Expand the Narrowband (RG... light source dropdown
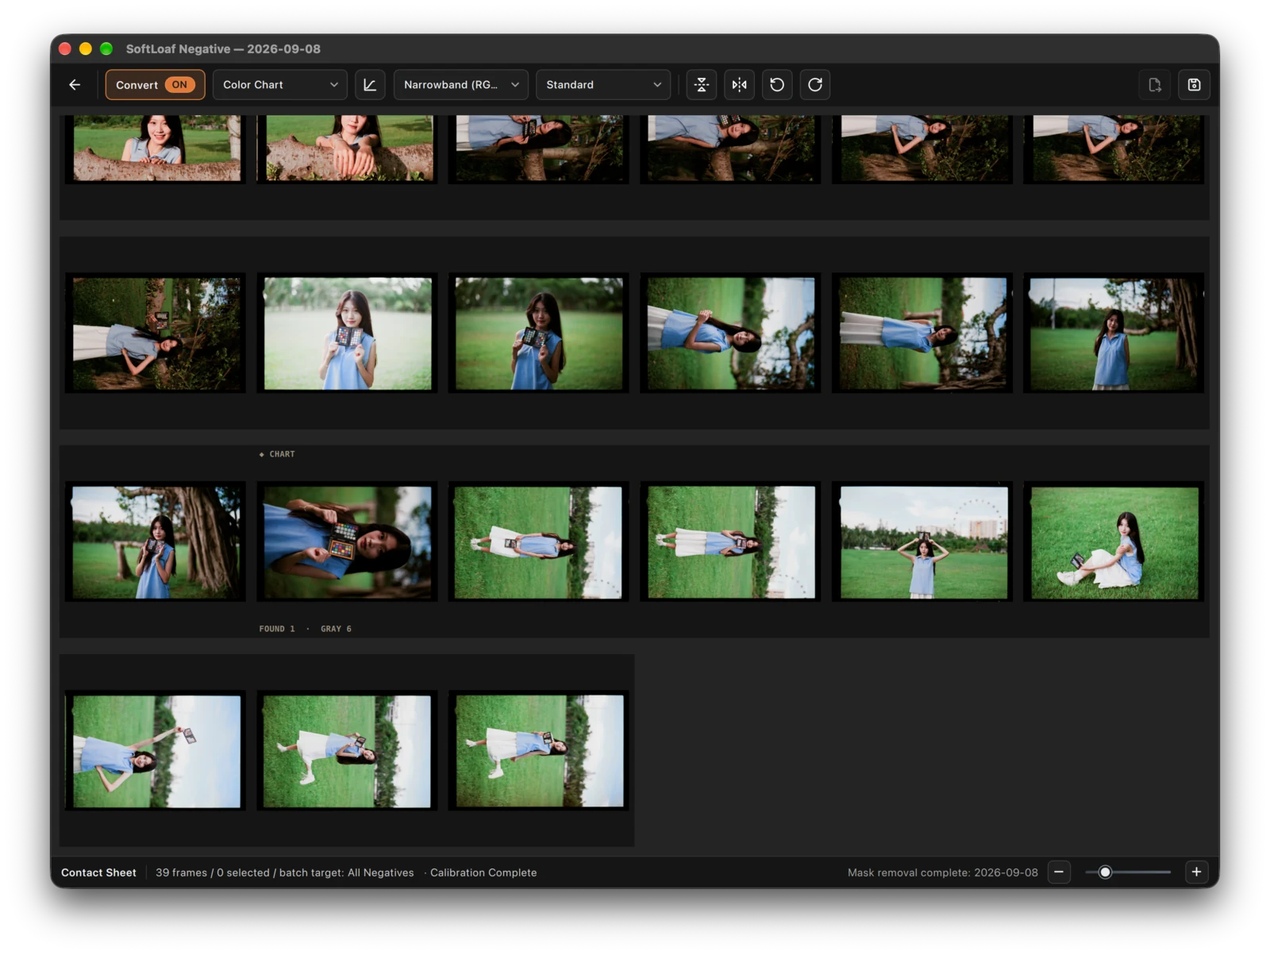1270x955 pixels. (461, 85)
